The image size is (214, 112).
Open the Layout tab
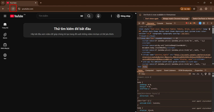[x=159, y=70]
